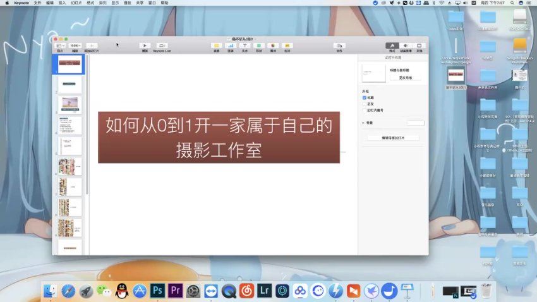Open the zoom percentage dropdown
This screenshot has height=302, width=537.
tap(75, 45)
